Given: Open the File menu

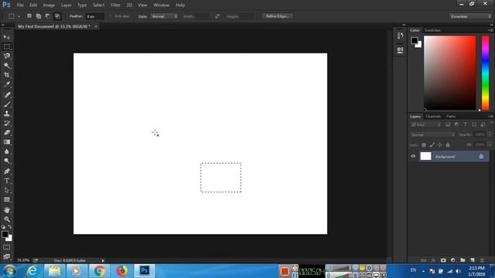Looking at the screenshot, I should (x=20, y=5).
